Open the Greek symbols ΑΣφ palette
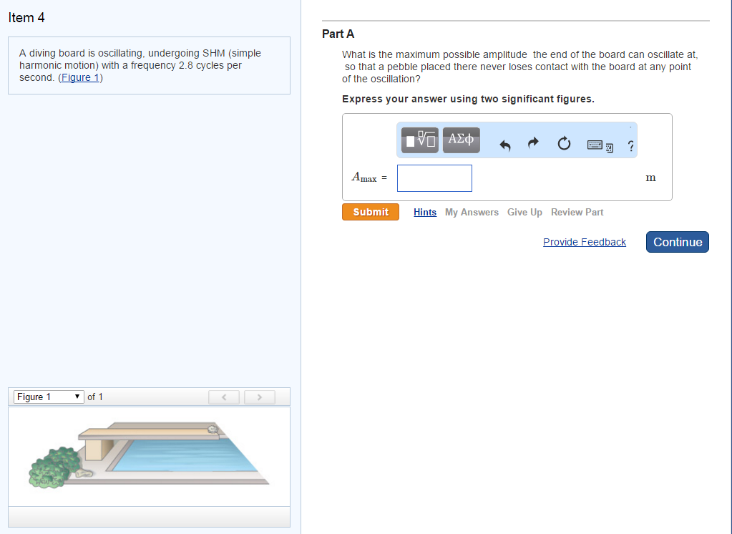 coord(461,140)
